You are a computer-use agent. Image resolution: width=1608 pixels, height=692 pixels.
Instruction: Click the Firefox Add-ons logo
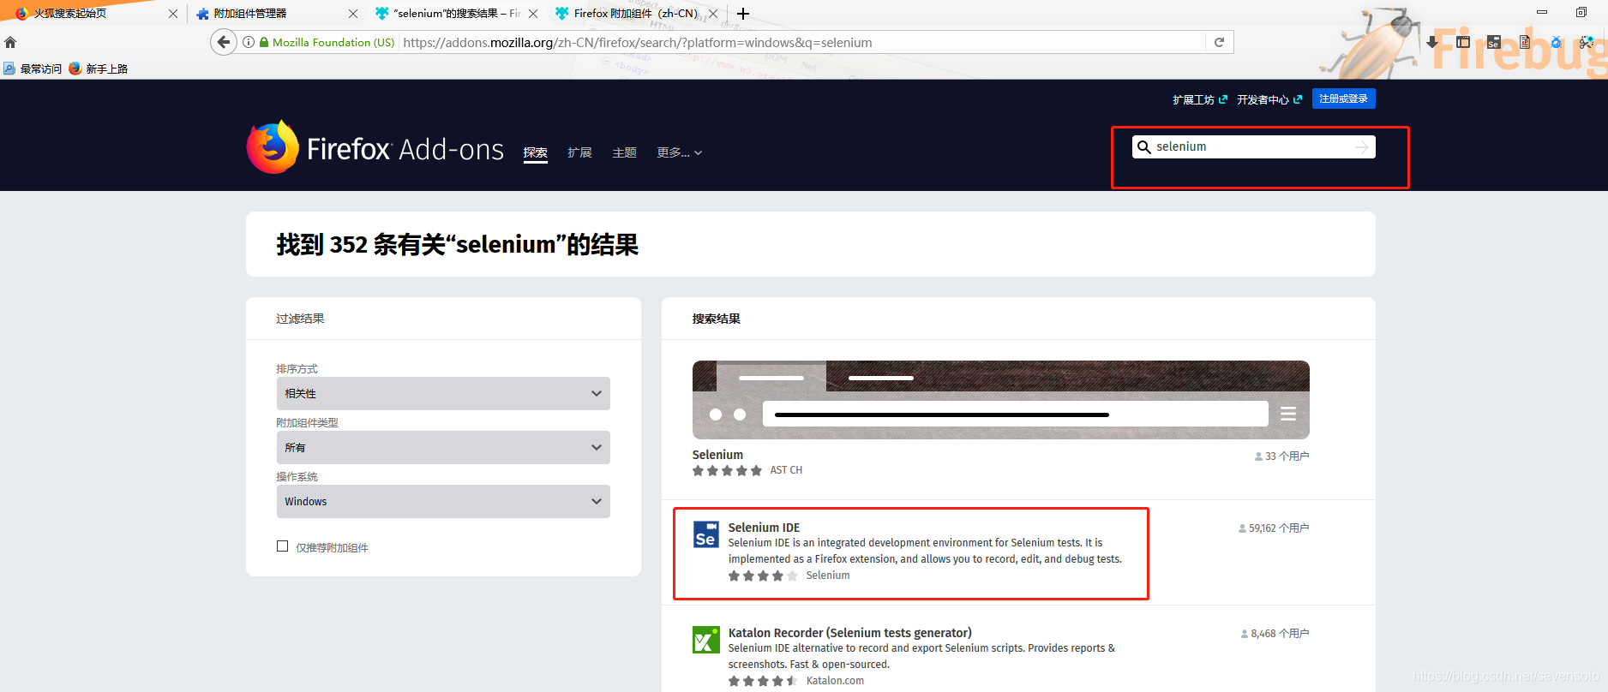pos(375,148)
